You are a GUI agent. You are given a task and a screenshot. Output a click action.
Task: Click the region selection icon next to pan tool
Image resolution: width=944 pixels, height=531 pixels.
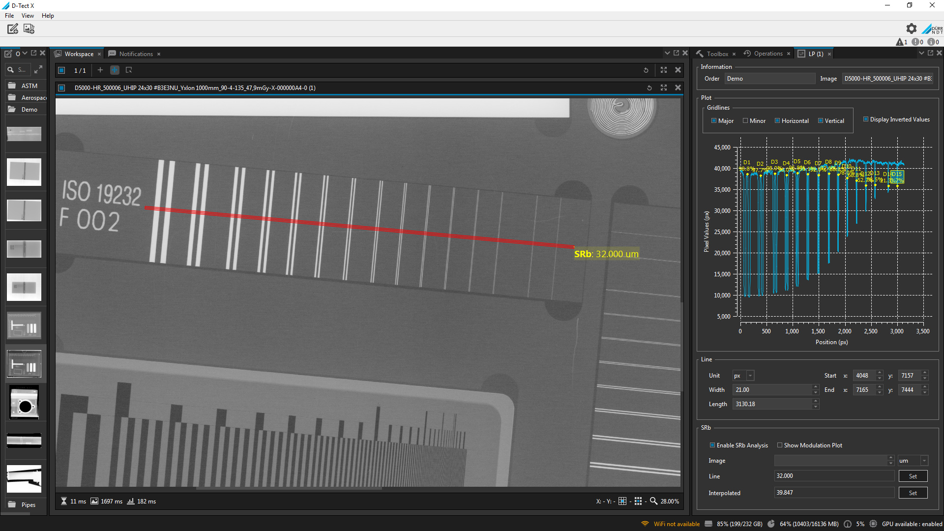tap(129, 70)
